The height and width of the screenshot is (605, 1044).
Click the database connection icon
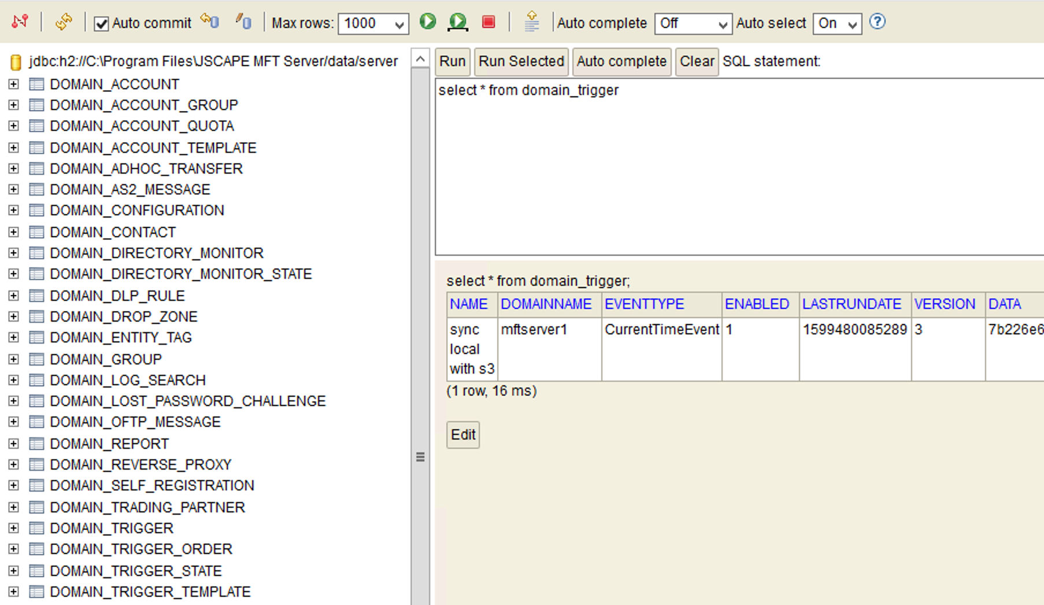click(x=16, y=61)
